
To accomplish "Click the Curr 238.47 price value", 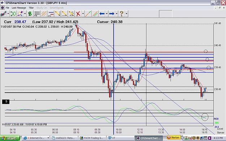I will 20,22.
